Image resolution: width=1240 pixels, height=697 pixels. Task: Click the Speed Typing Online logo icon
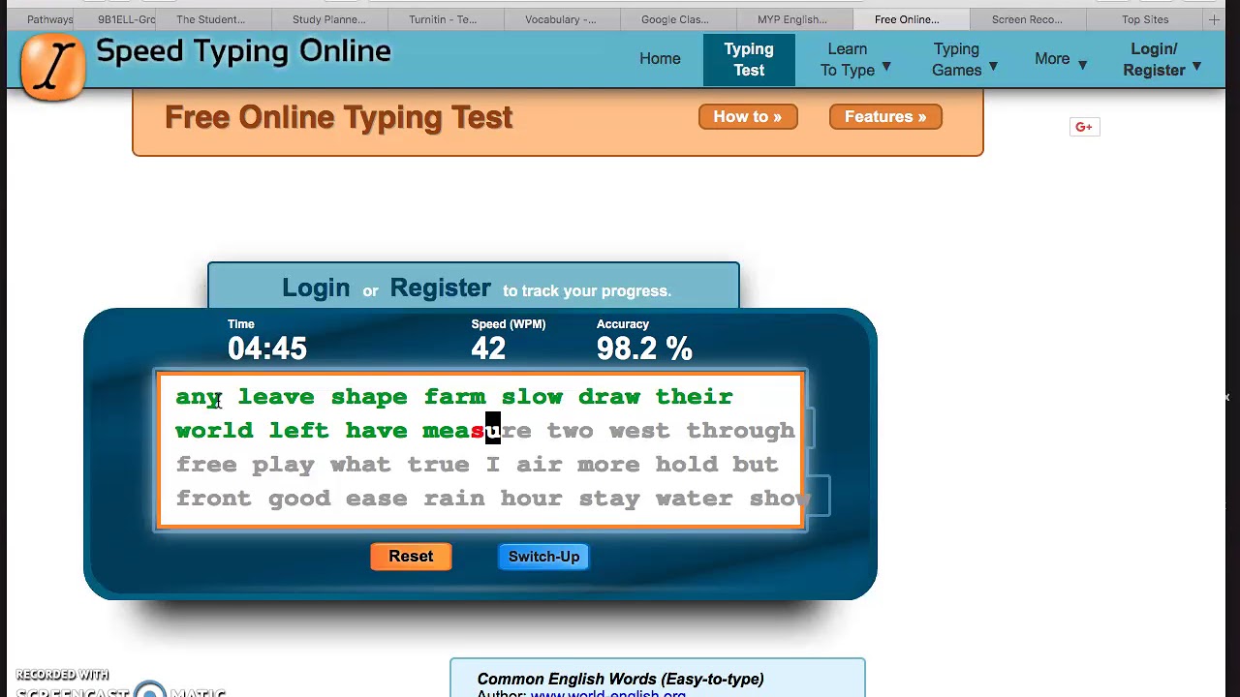pyautogui.click(x=53, y=66)
